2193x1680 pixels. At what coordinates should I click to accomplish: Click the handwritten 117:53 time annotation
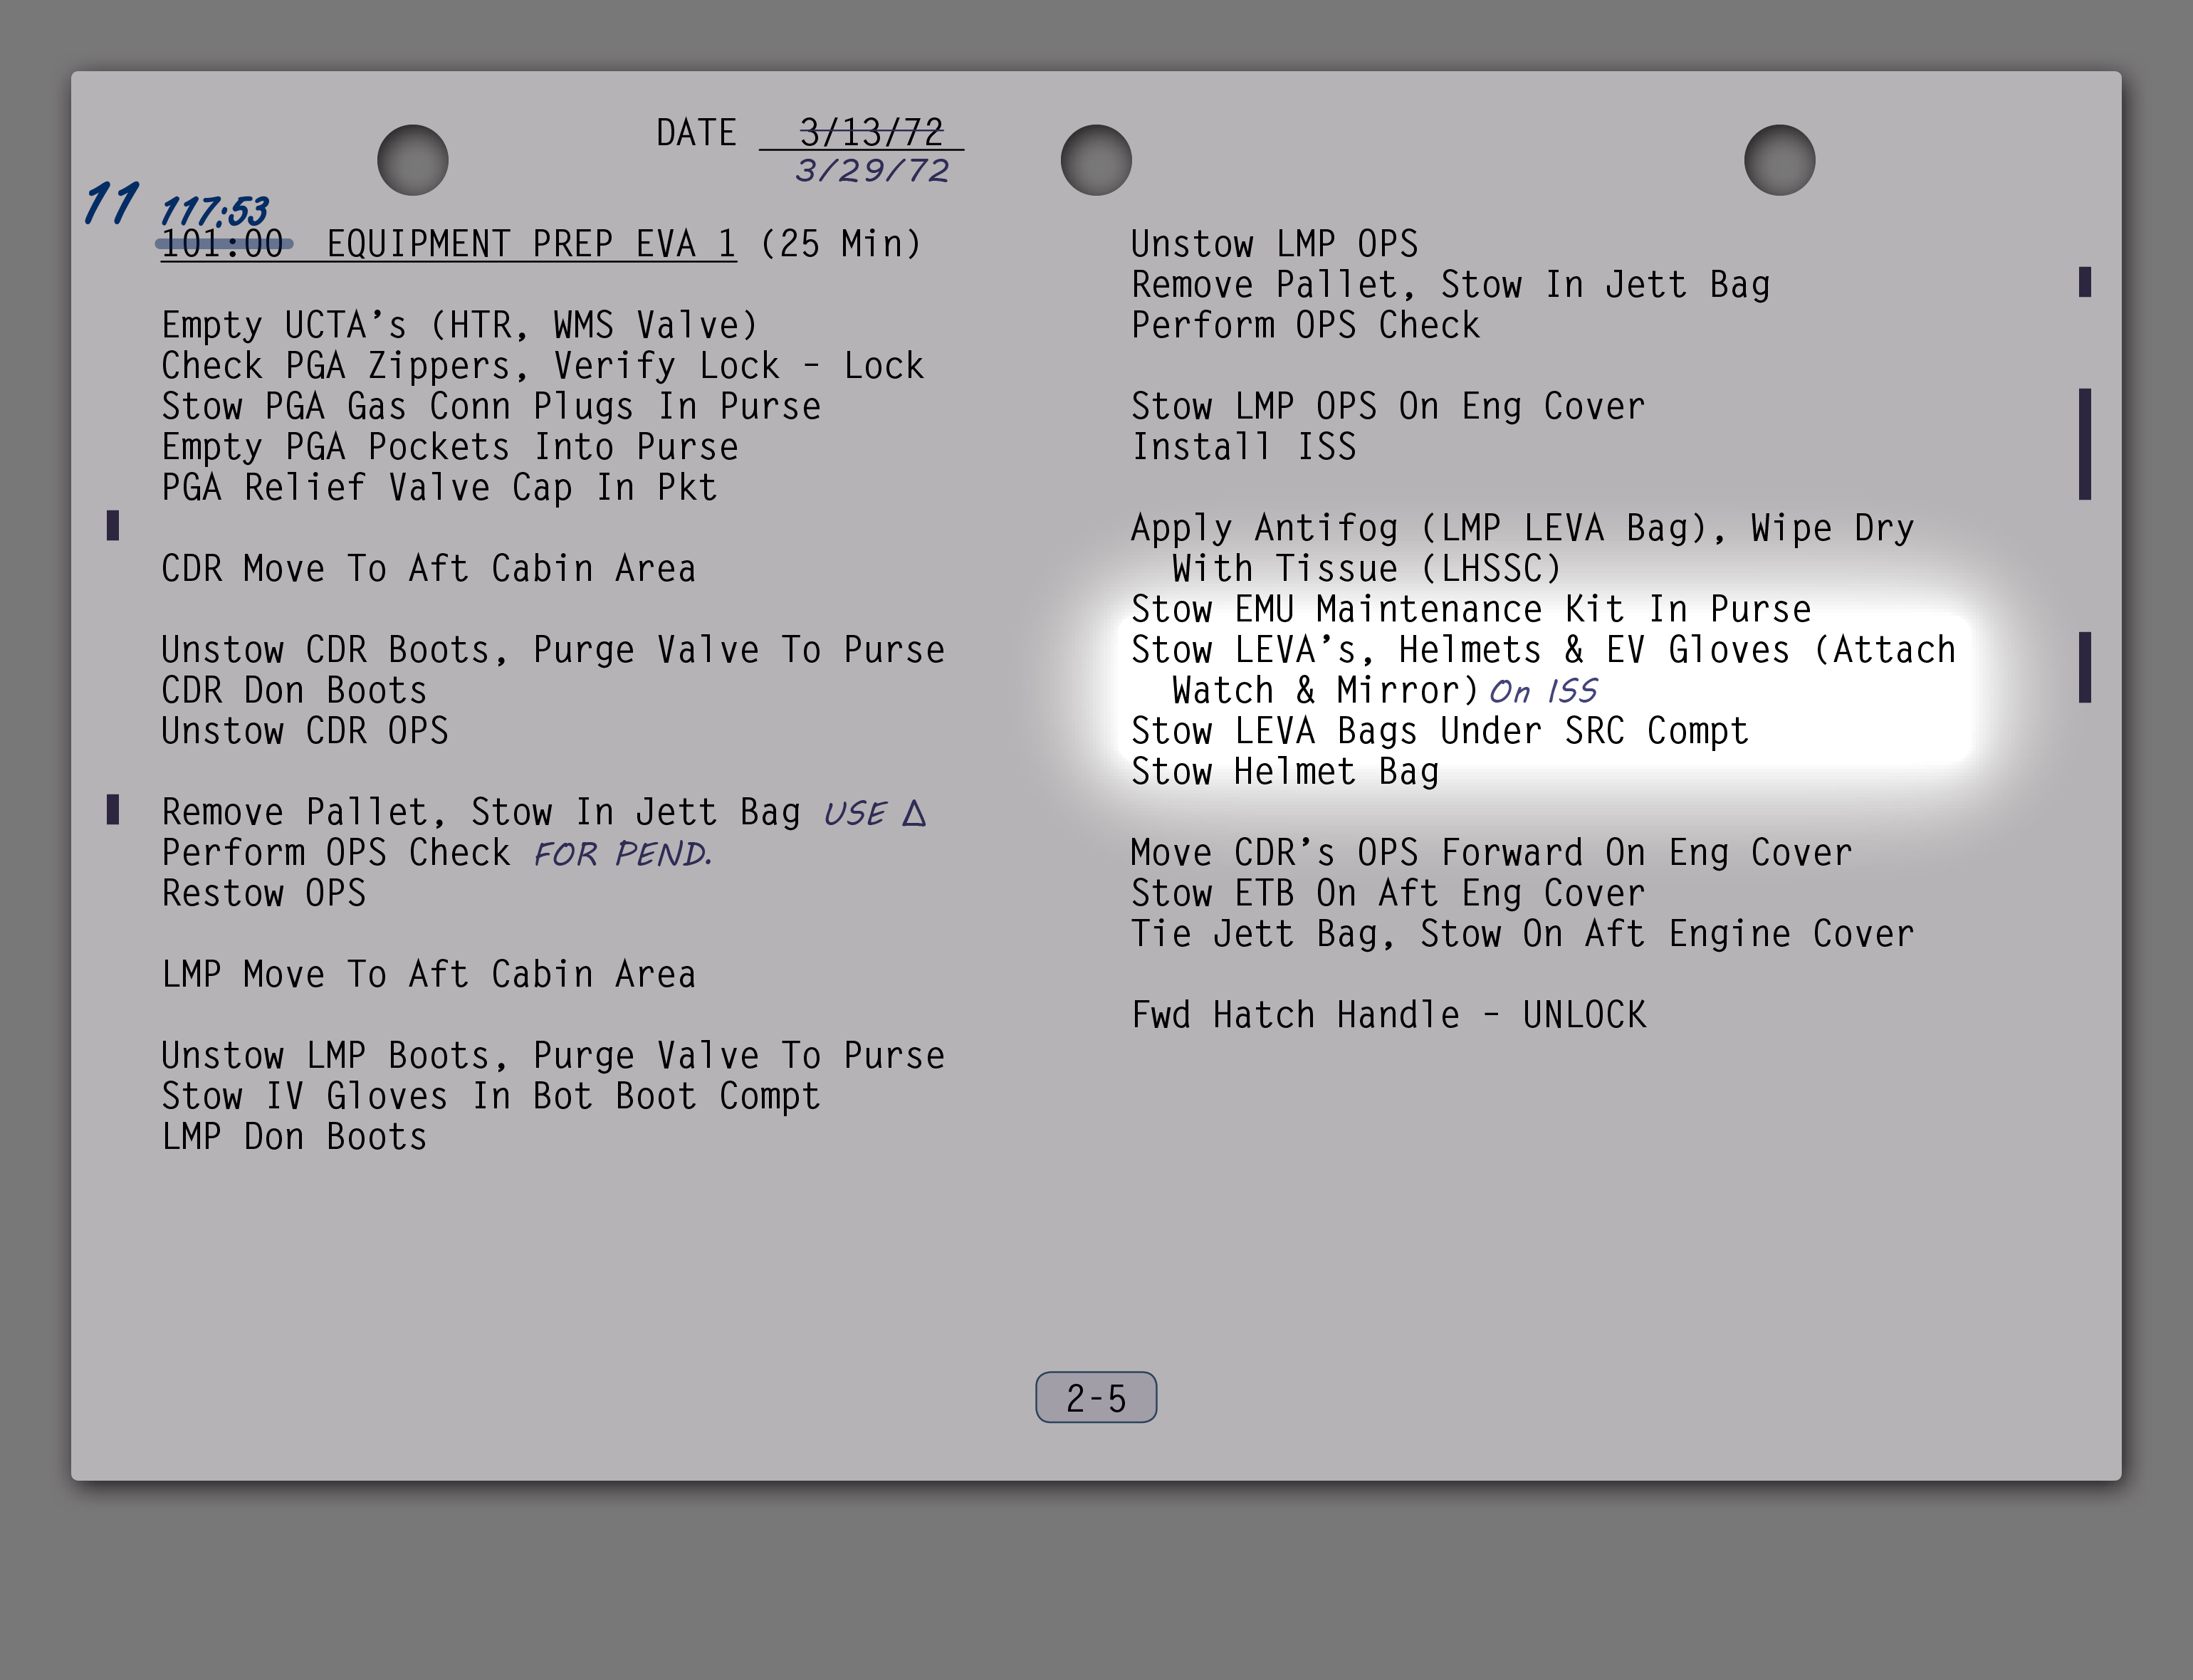[214, 211]
